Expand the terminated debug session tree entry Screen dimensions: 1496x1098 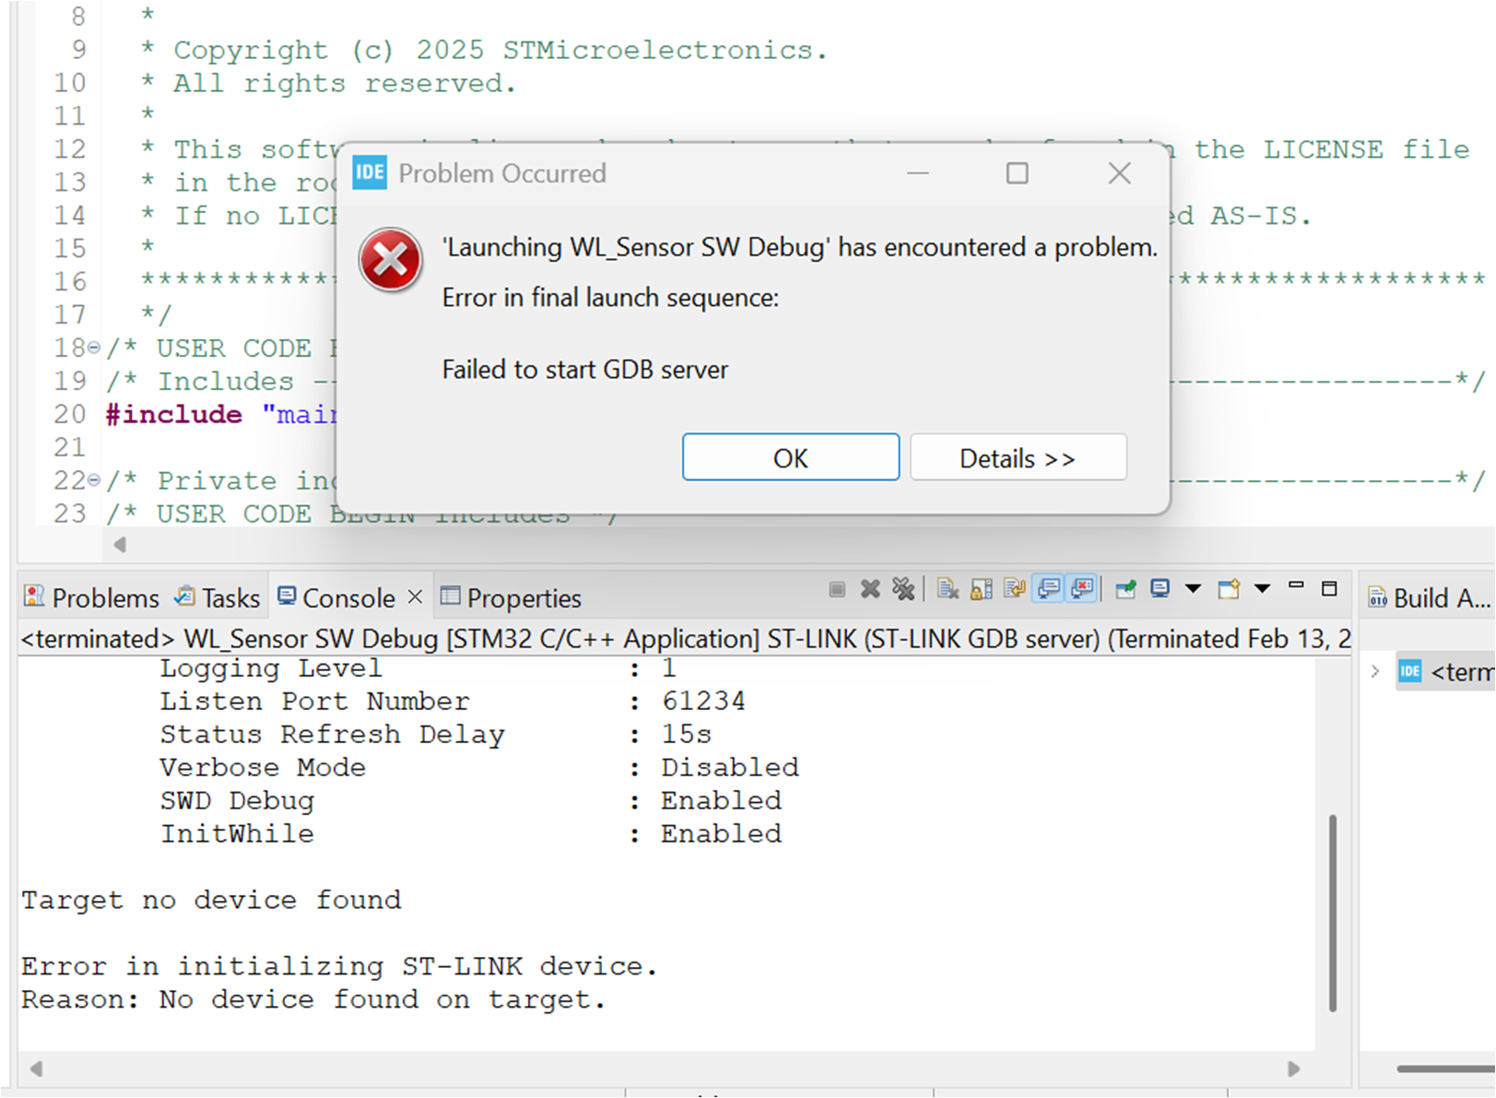pos(1374,672)
